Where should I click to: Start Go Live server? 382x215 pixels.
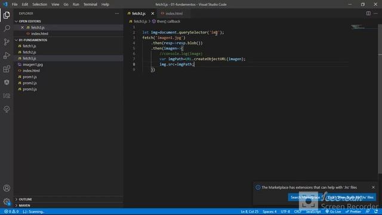(x=333, y=211)
